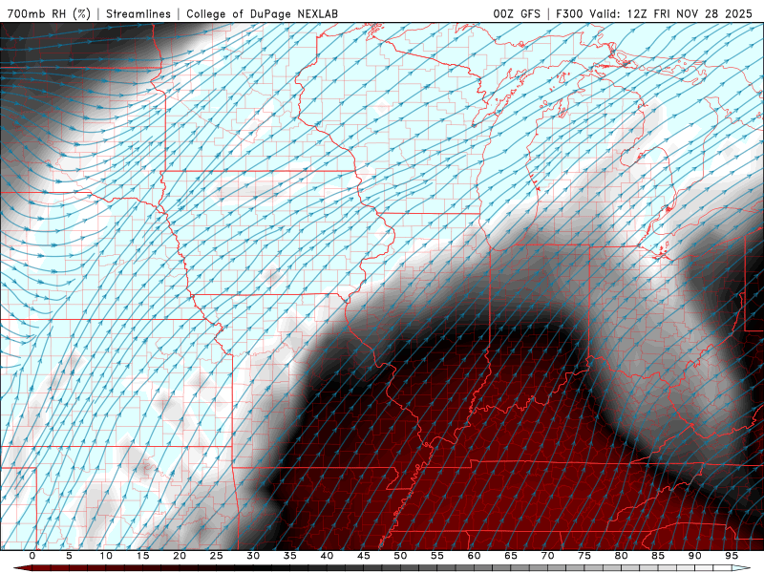Click colorbar label 55
The image size is (764, 573).
point(437,556)
